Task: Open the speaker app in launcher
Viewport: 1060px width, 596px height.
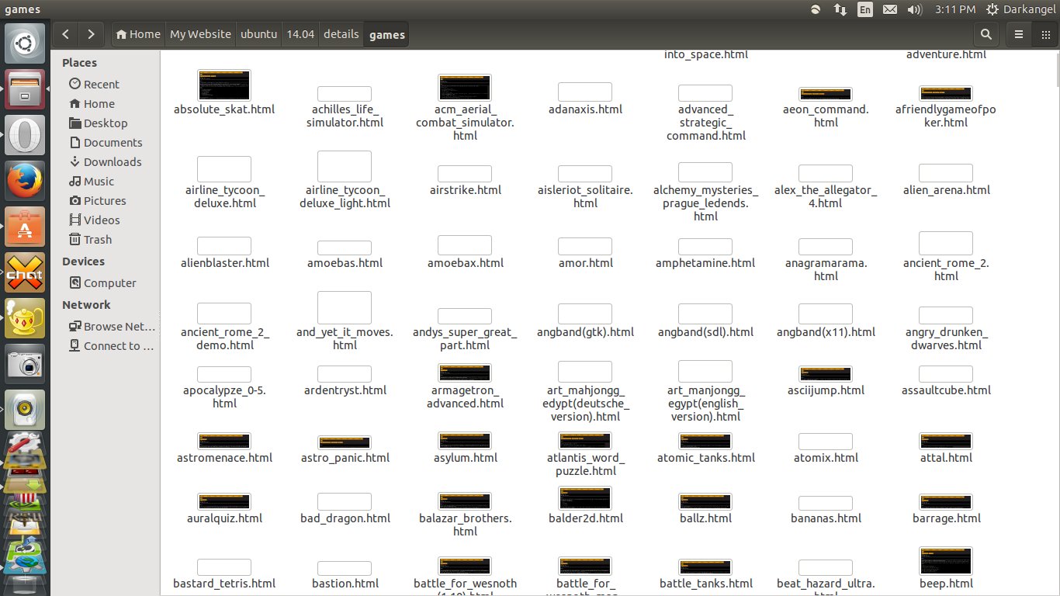Action: click(x=26, y=410)
